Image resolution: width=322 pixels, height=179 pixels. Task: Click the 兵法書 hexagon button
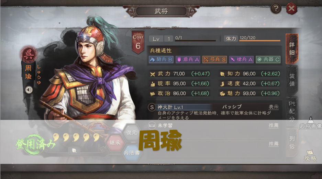click(x=132, y=153)
